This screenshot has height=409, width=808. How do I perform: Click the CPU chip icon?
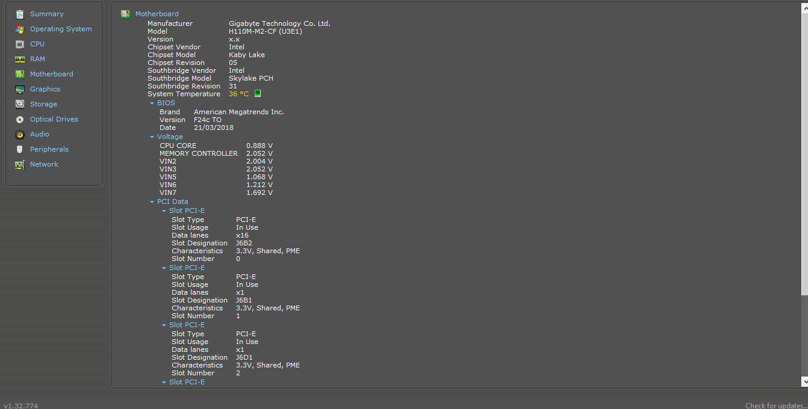[x=20, y=44]
